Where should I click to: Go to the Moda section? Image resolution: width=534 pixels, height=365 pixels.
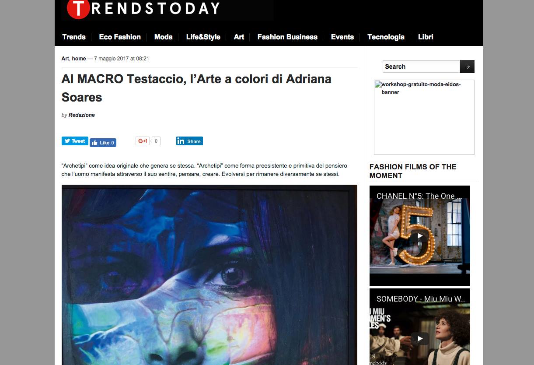[x=164, y=37]
